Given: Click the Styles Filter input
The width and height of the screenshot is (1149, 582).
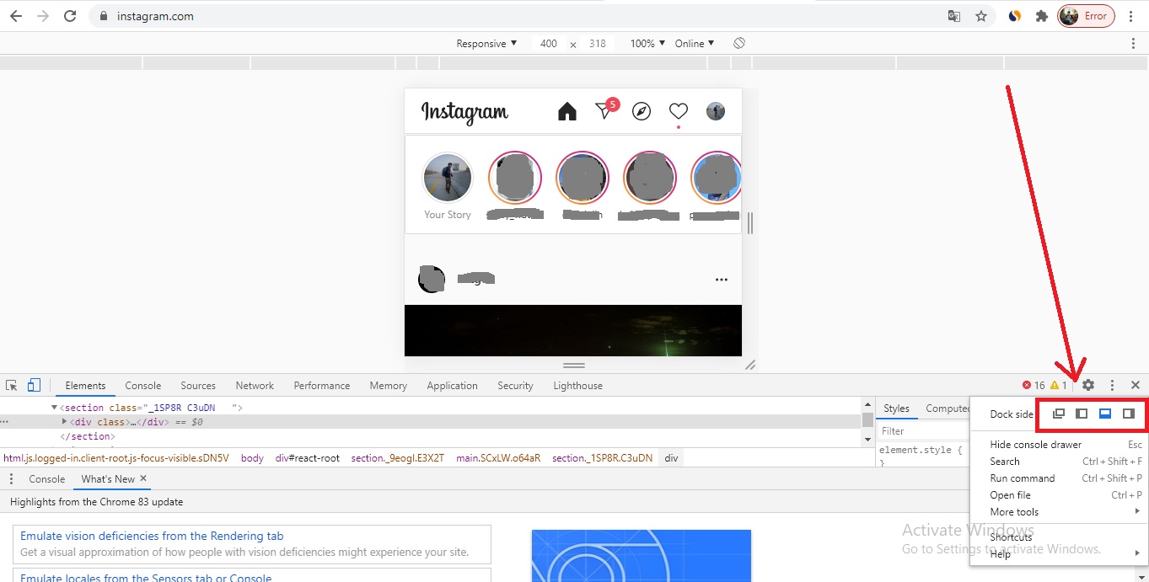Looking at the screenshot, I should coord(922,430).
